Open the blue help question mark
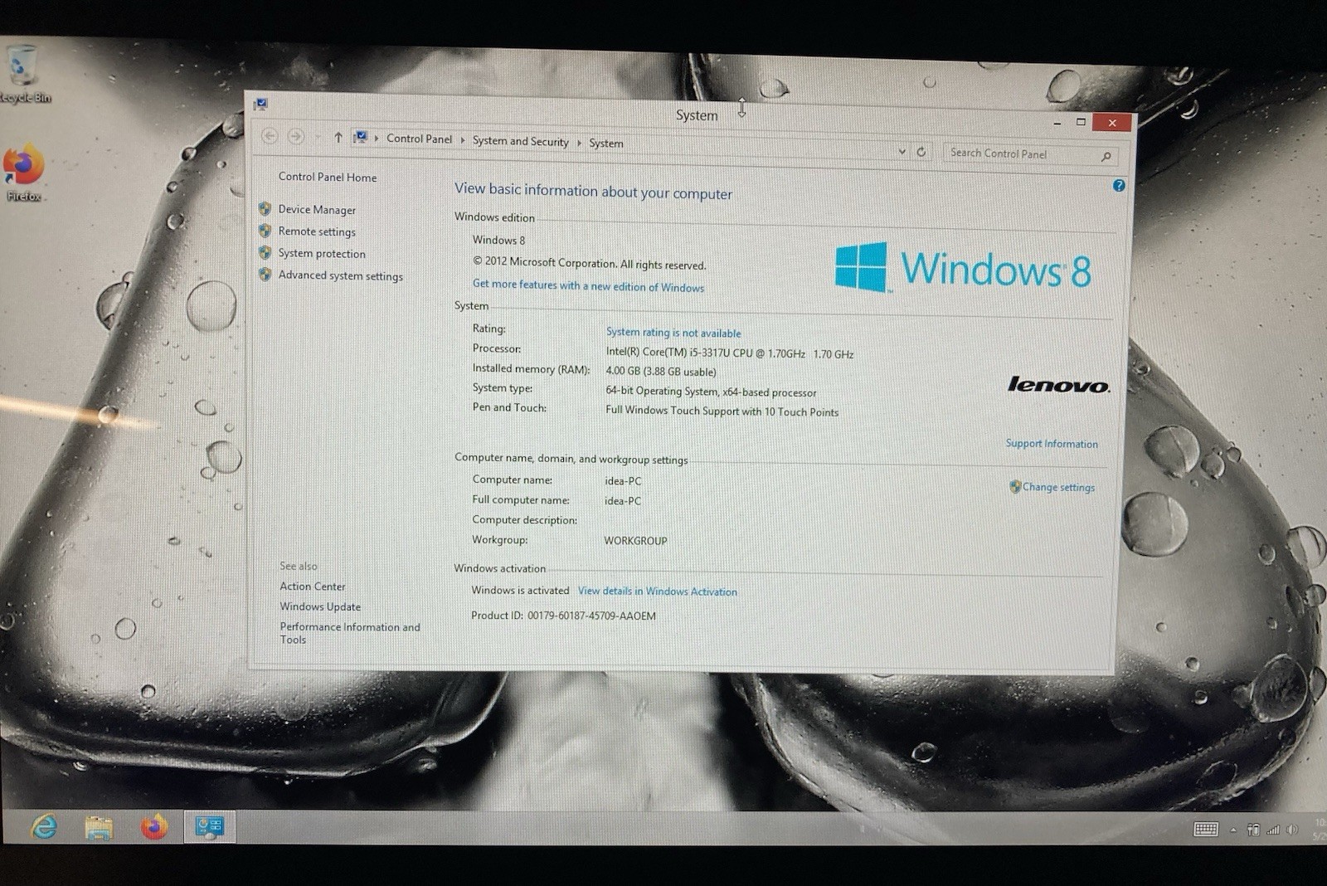 [x=1119, y=185]
